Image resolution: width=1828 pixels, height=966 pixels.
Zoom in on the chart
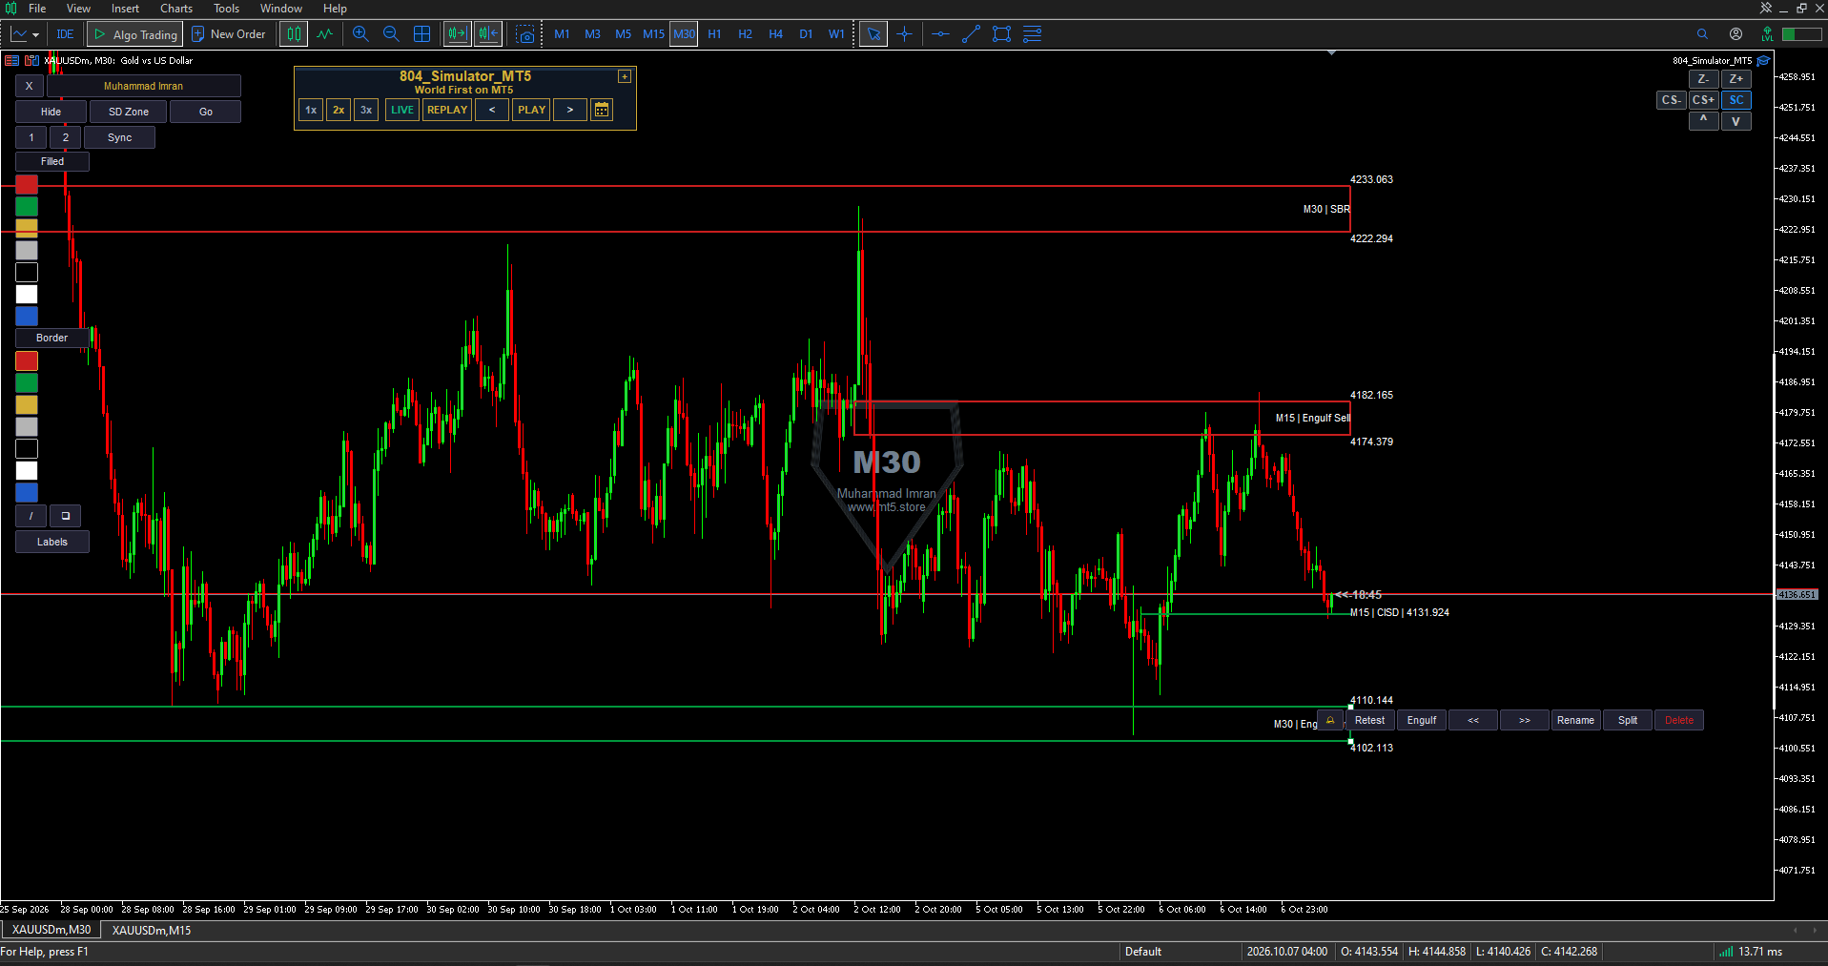point(360,34)
